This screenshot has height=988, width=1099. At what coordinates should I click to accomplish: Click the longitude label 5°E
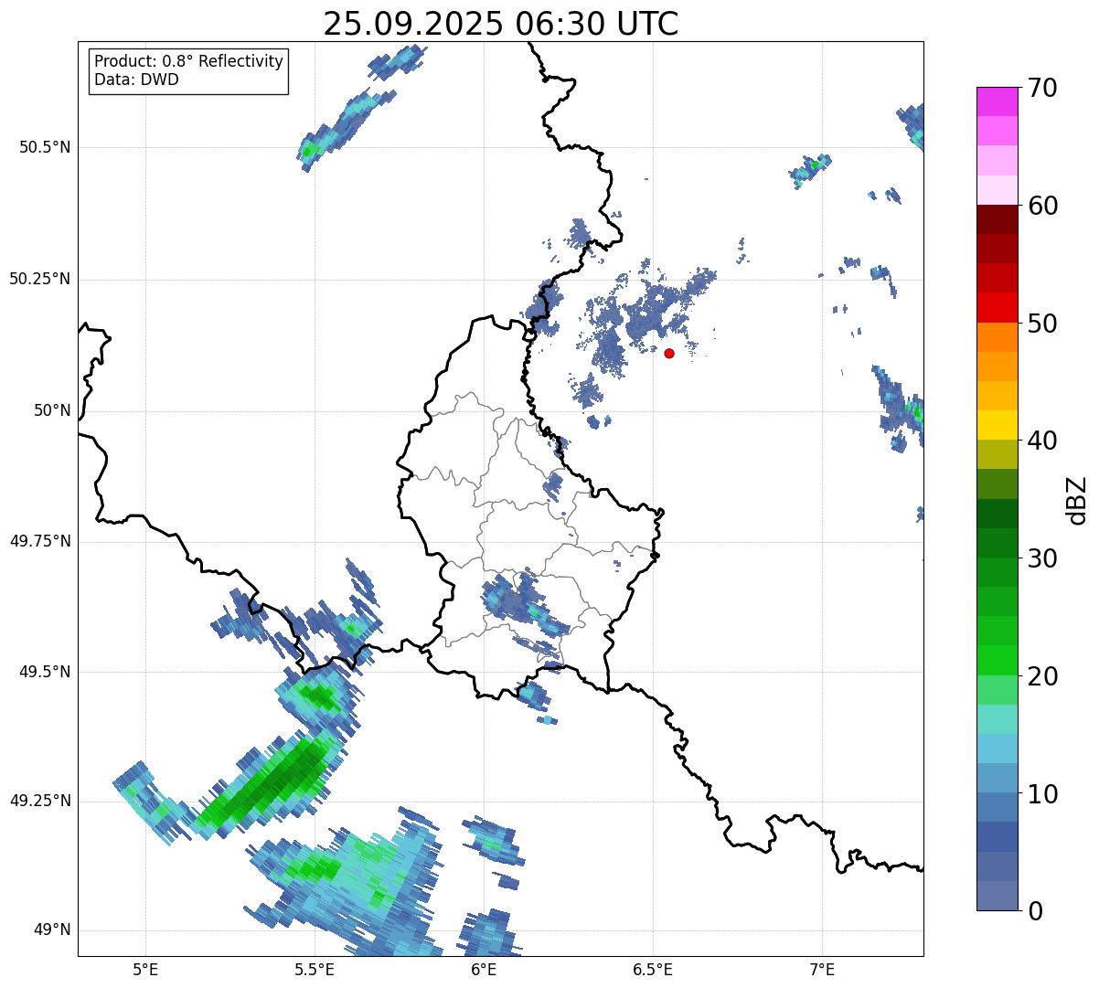click(x=145, y=969)
